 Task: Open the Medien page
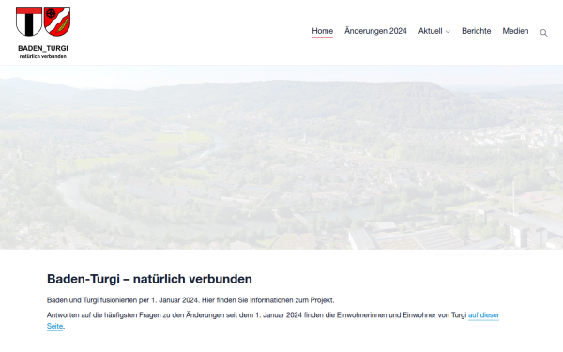(x=515, y=31)
